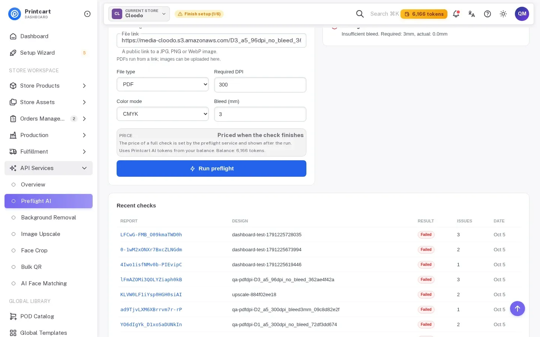Open the QM user avatar menu
Image resolution: width=540 pixels, height=337 pixels.
coord(522,14)
